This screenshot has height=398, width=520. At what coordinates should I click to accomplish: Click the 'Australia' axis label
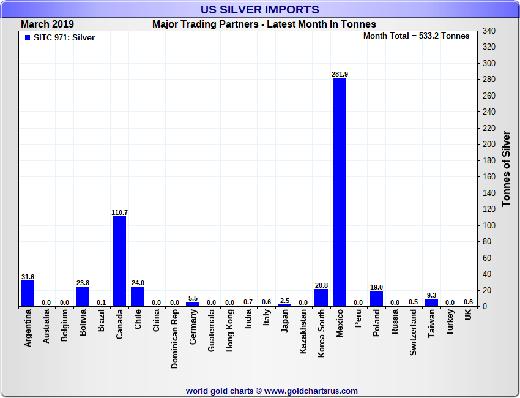pyautogui.click(x=46, y=326)
